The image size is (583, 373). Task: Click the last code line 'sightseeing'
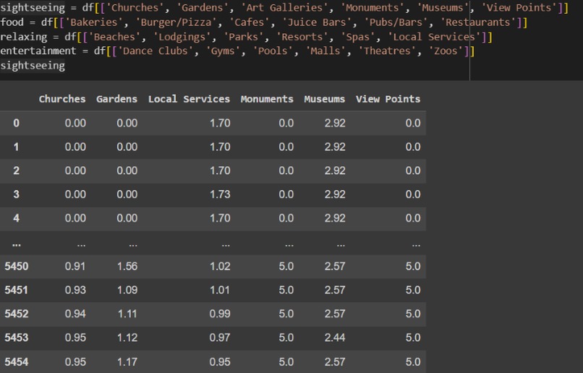(x=33, y=66)
